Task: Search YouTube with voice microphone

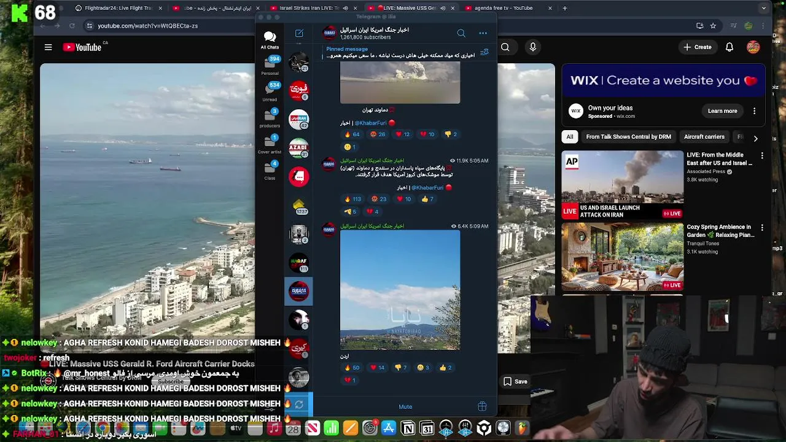Action: coord(533,47)
